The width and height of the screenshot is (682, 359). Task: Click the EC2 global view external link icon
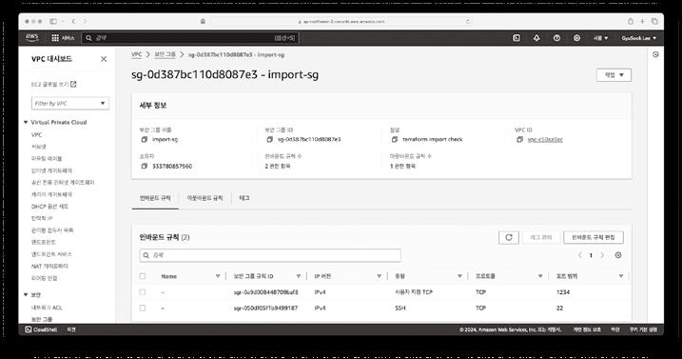tap(73, 84)
